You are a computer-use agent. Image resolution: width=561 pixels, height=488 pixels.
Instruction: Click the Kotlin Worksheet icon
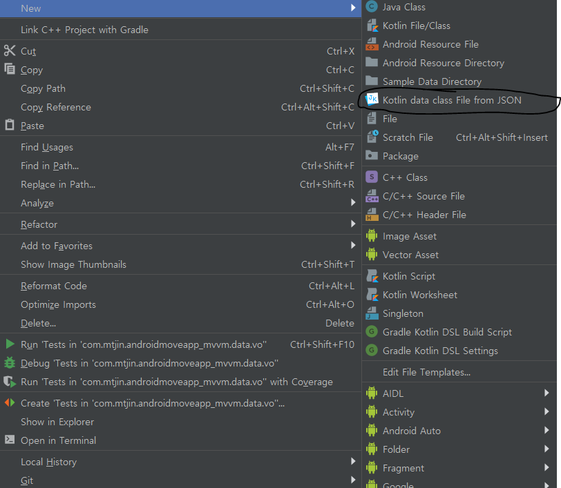pos(372,295)
